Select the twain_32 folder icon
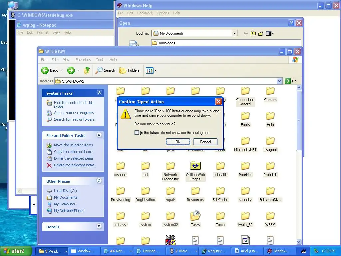341x256 pixels. pos(245,216)
